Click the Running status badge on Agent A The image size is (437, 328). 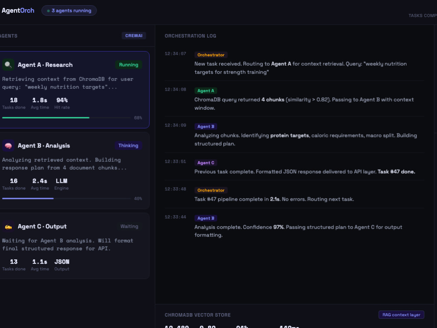(128, 65)
